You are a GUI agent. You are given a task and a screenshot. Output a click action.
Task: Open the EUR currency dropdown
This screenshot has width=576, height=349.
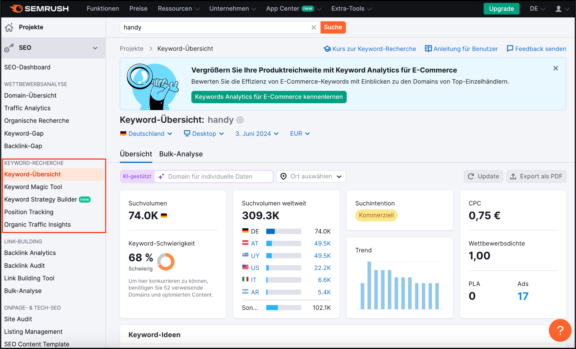point(300,134)
